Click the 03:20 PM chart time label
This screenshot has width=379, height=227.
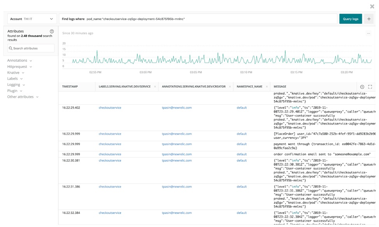point(347,72)
